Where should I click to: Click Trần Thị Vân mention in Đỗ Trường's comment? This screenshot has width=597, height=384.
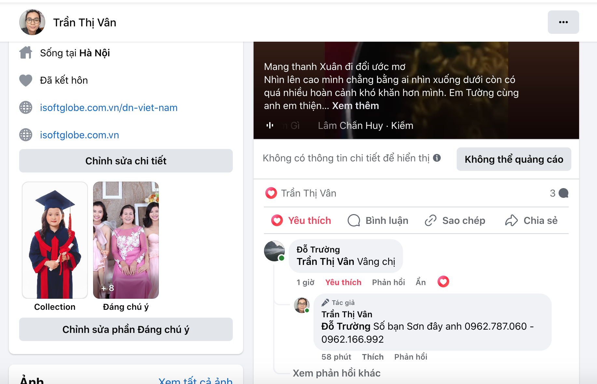pyautogui.click(x=326, y=262)
